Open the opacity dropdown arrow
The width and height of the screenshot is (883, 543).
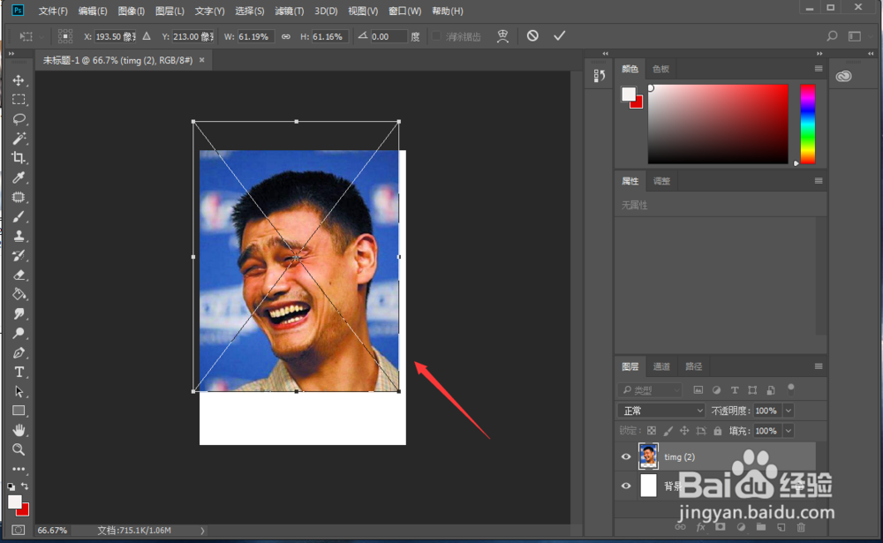tap(789, 411)
